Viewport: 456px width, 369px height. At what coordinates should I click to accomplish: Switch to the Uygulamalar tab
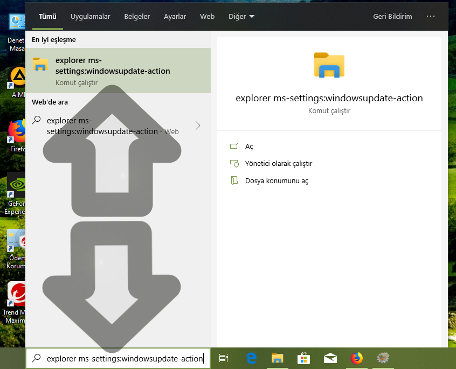pos(90,17)
